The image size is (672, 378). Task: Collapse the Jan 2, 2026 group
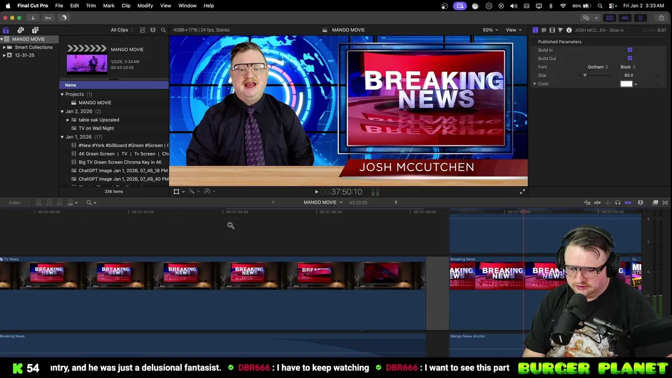(62, 111)
